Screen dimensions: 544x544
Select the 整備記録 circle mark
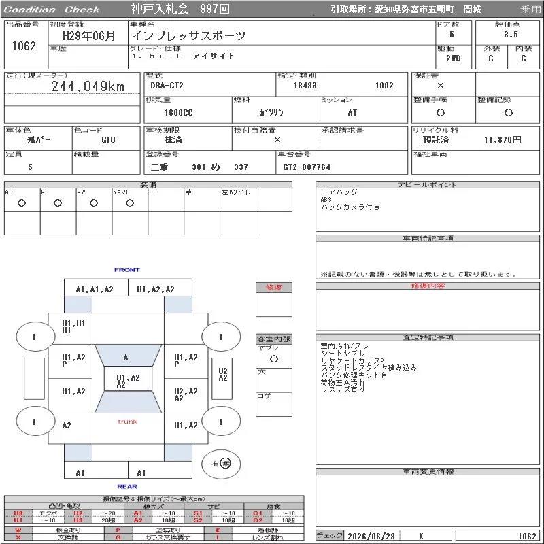[508, 112]
